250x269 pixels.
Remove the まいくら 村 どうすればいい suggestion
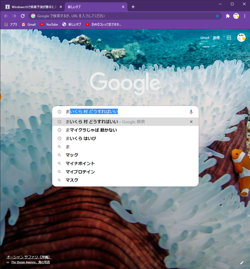(191, 122)
